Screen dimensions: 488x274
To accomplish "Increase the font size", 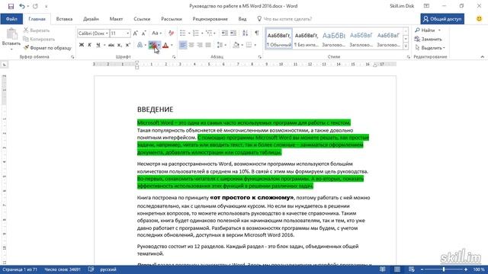I will 136,33.
